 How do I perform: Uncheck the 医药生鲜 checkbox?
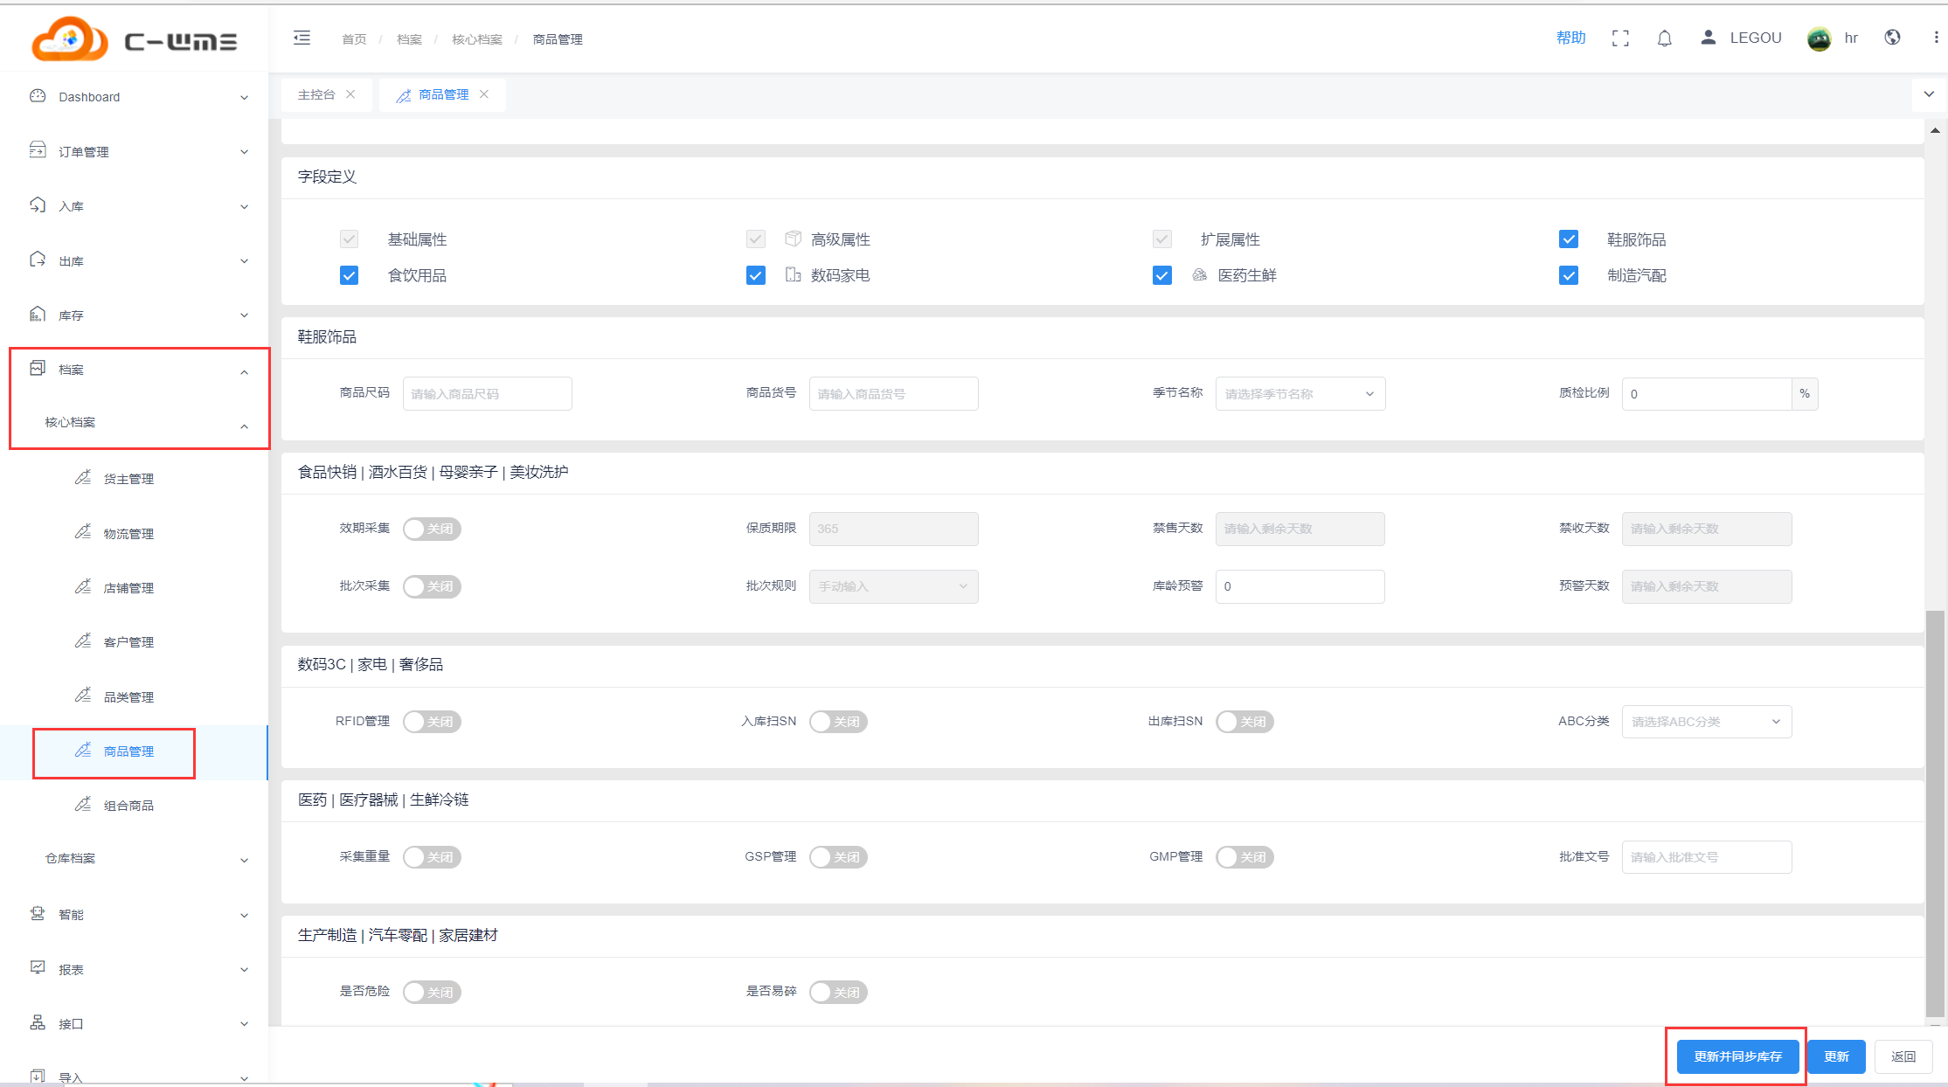pos(1162,276)
